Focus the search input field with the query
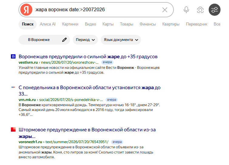This screenshot has width=229, height=165. click(96, 10)
